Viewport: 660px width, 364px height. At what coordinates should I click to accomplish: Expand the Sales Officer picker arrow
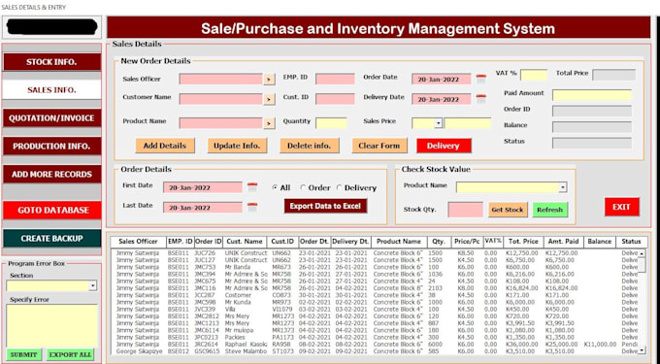tap(270, 80)
